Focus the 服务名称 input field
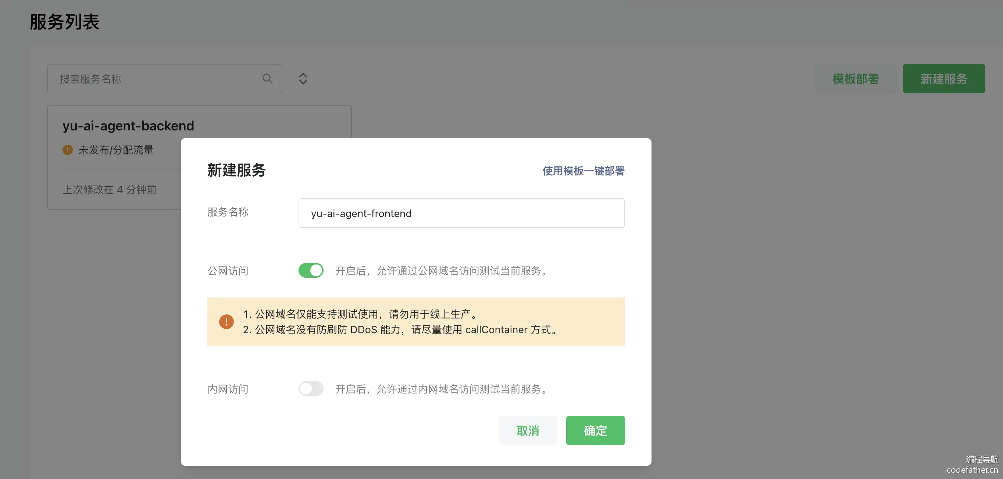This screenshot has width=1003, height=479. pos(461,213)
